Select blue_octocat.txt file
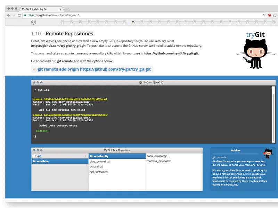The height and width of the screenshot is (208, 278). (x=100, y=162)
